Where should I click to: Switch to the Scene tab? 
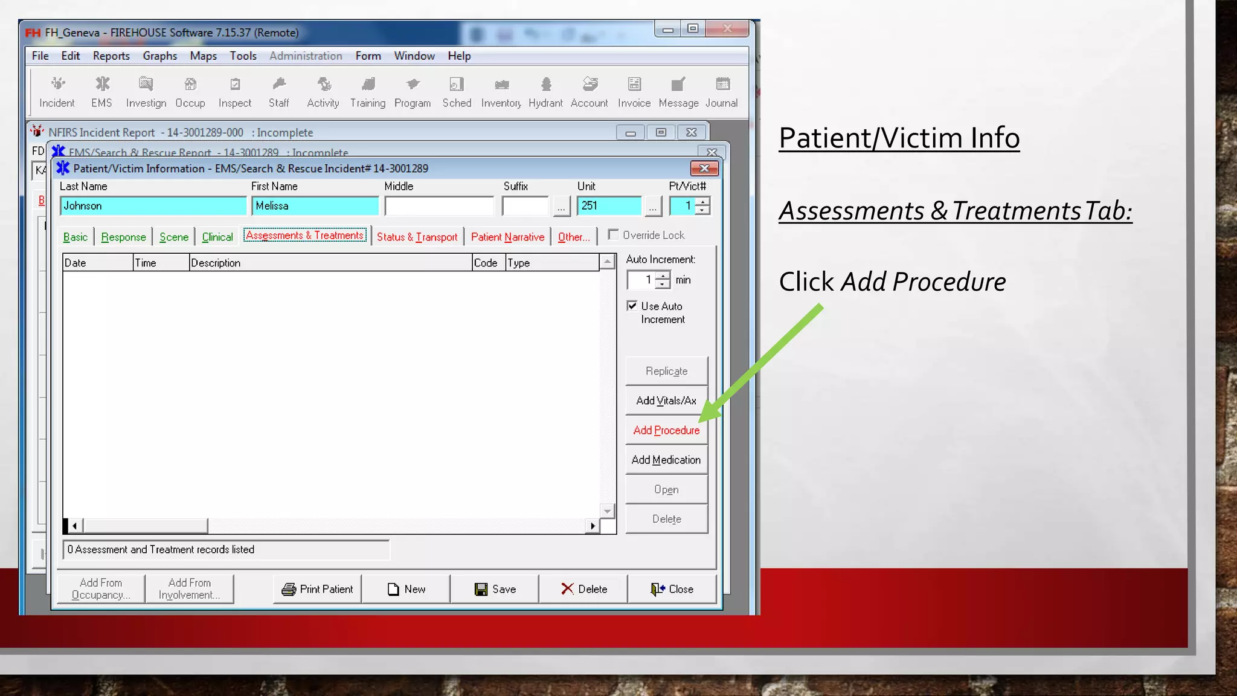coord(174,237)
